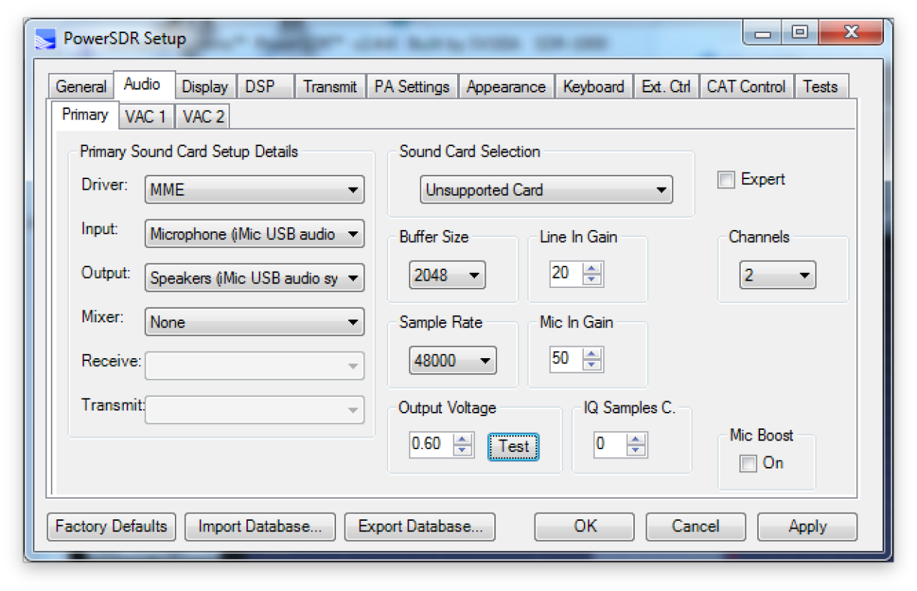
Task: Select the VAC 1 sub-tab
Action: point(145,117)
